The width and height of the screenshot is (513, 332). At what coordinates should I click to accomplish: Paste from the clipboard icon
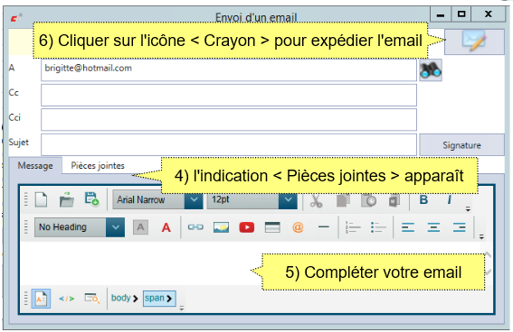(369, 200)
